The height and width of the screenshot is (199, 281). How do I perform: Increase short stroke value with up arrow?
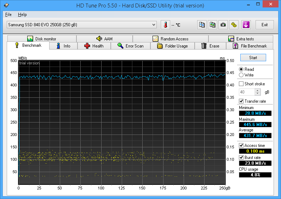pos(258,90)
